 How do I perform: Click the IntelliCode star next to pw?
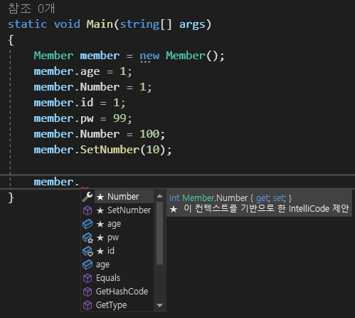pyautogui.click(x=100, y=237)
